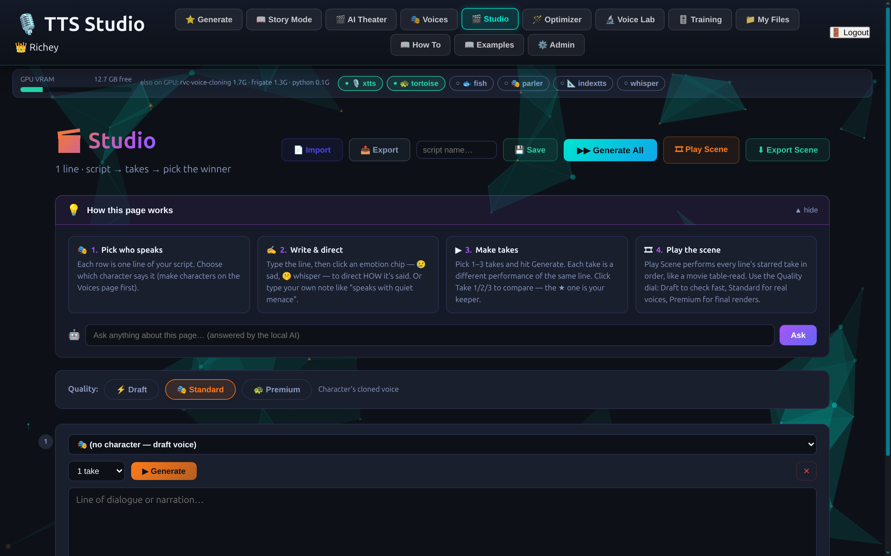This screenshot has width=891, height=556.
Task: Click the robot assistant icon
Action: pyautogui.click(x=74, y=335)
